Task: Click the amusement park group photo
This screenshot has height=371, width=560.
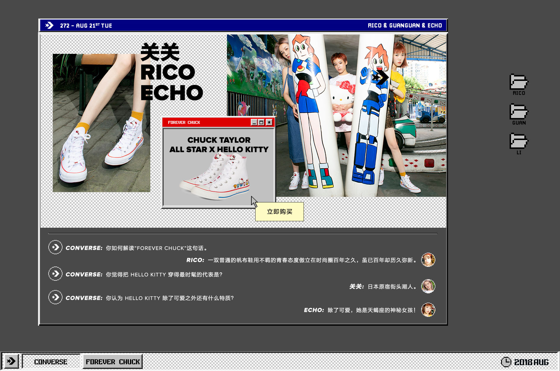Action: coord(337,116)
